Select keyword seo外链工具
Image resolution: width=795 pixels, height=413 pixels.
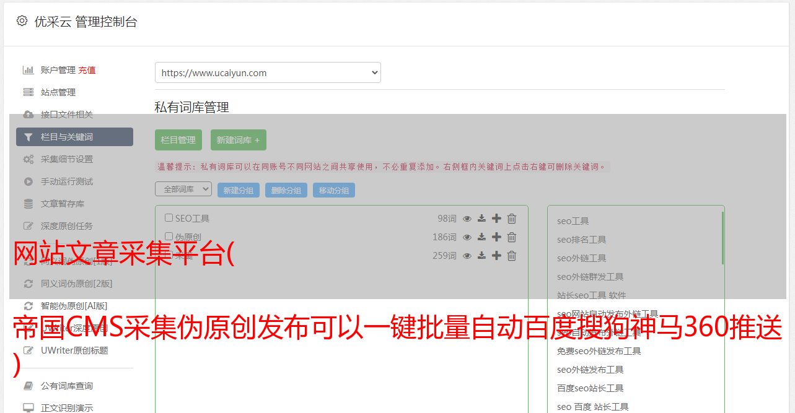[581, 258]
